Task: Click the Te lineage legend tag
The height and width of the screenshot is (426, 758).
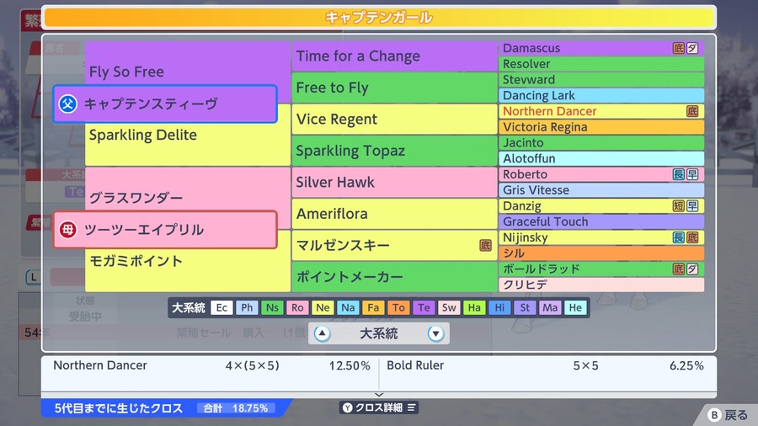Action: (424, 307)
